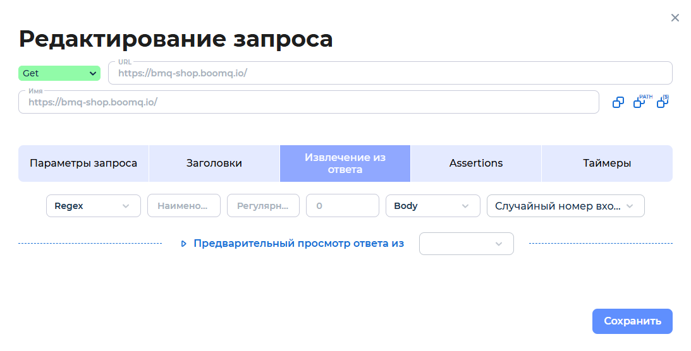
Task: Switch to Параметры запроса tab
Action: (83, 163)
